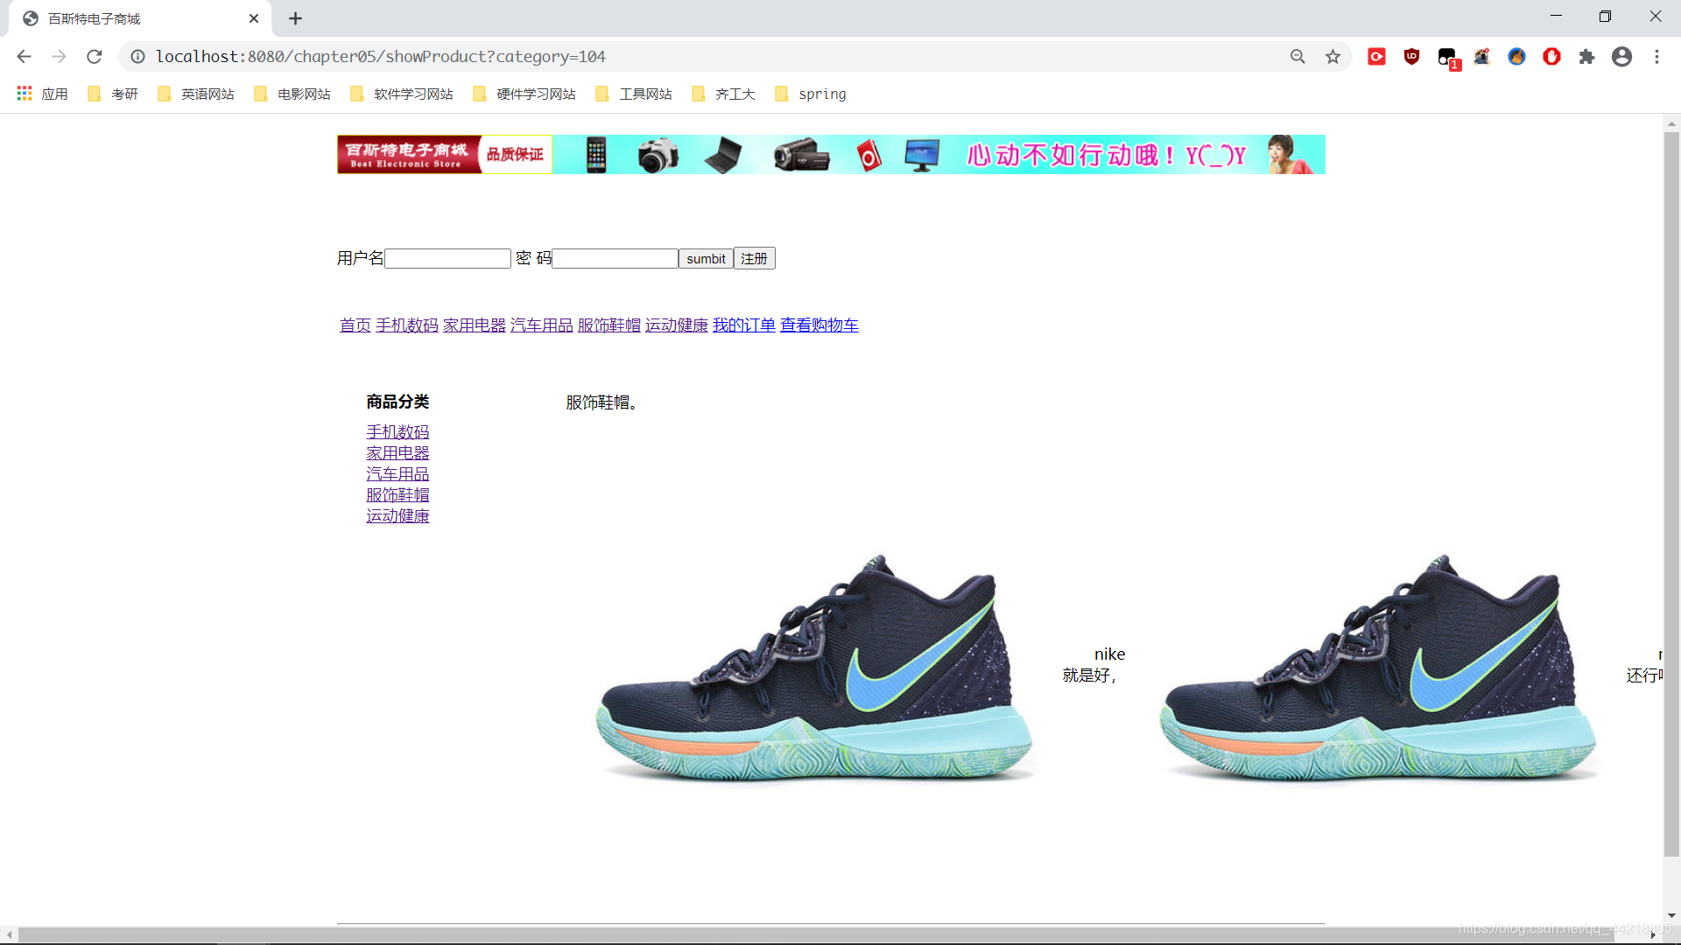Open the pixel-art character extension icon

[x=1481, y=57]
